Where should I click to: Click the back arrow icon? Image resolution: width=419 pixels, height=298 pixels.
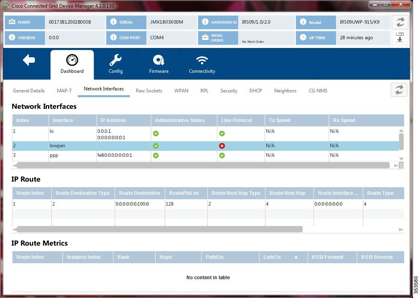[x=29, y=60]
